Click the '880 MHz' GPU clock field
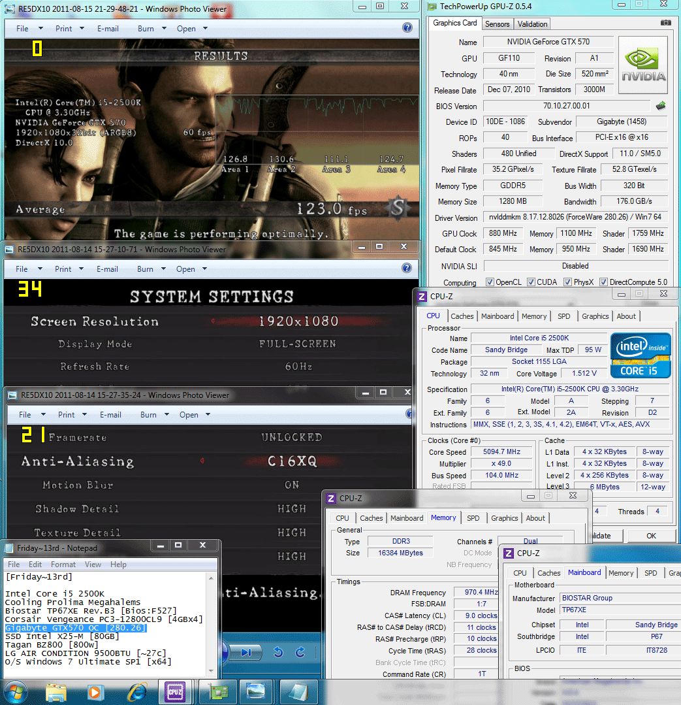This screenshot has height=705, width=681. pos(503,233)
